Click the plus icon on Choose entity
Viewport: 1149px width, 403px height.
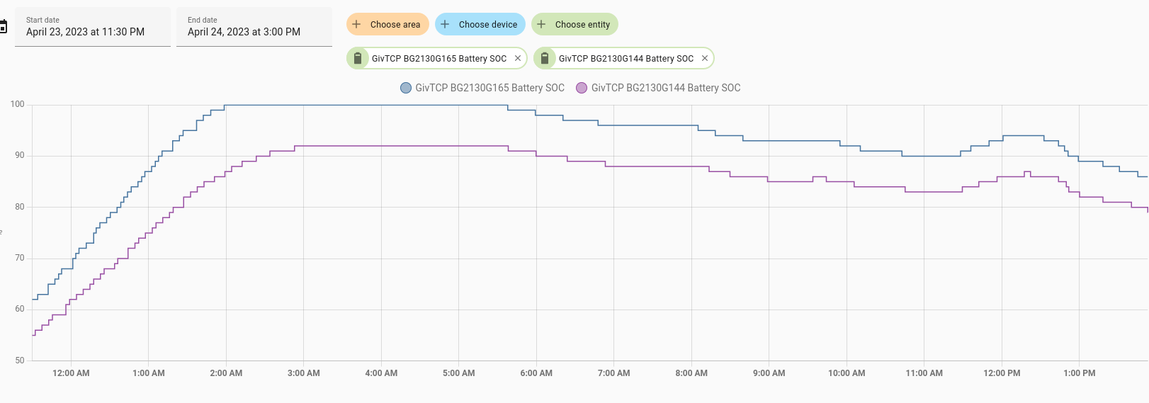pyautogui.click(x=541, y=24)
